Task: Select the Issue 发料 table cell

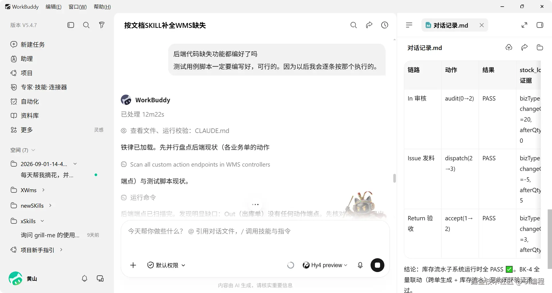Action: pos(423,179)
